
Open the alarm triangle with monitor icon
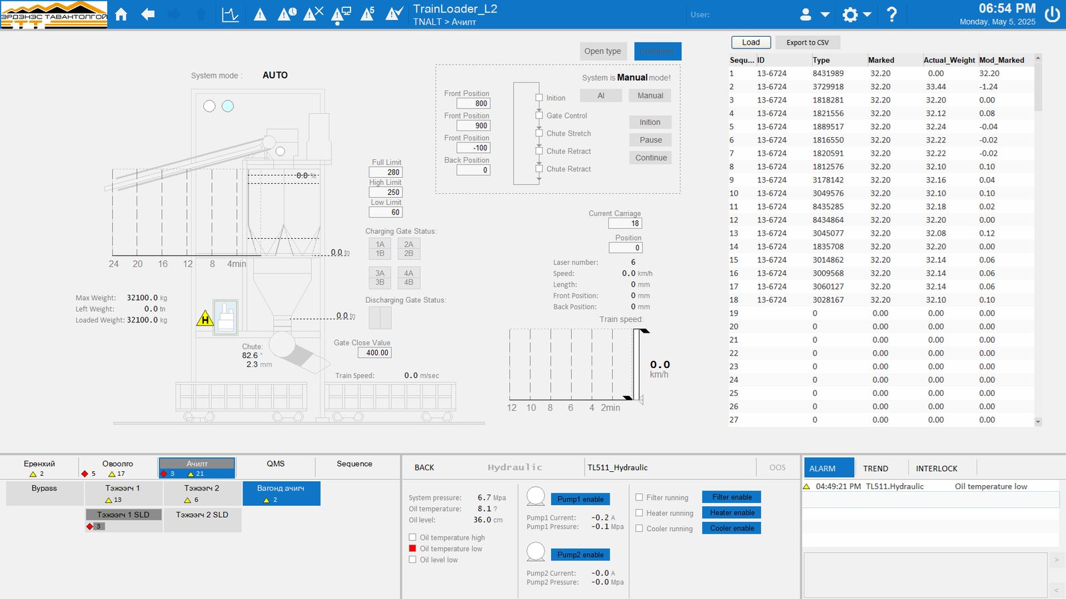[341, 14]
